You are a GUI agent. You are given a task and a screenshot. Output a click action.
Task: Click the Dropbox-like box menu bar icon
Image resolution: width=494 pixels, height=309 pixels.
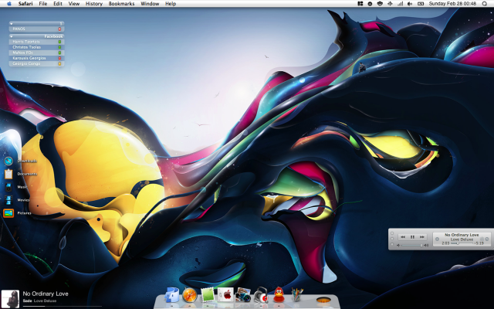point(380,4)
